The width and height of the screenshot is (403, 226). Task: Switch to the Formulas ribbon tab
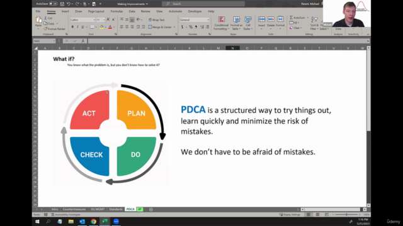[x=116, y=11]
